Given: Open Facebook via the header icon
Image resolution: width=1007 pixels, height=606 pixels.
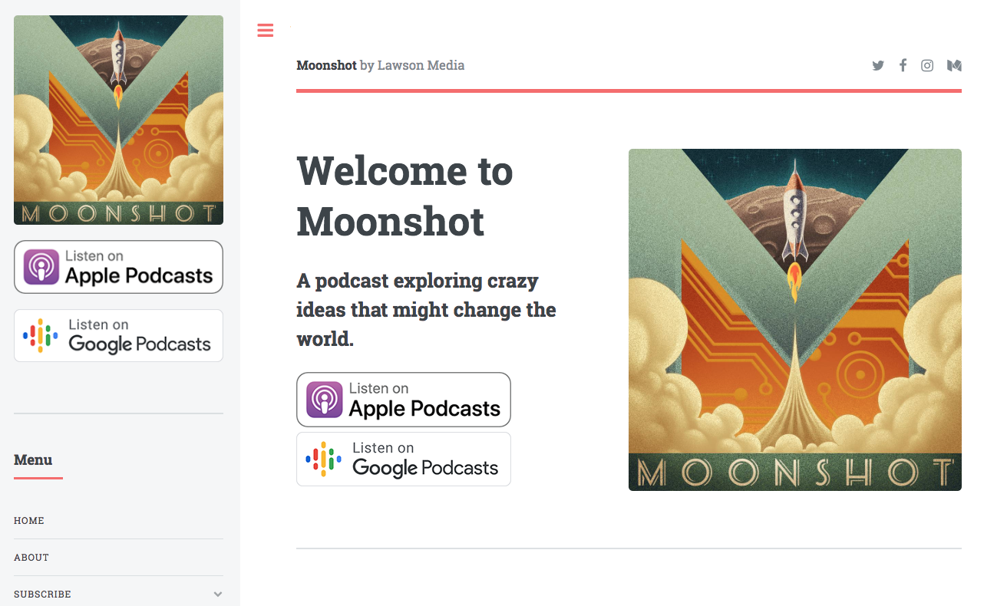Looking at the screenshot, I should tap(903, 65).
